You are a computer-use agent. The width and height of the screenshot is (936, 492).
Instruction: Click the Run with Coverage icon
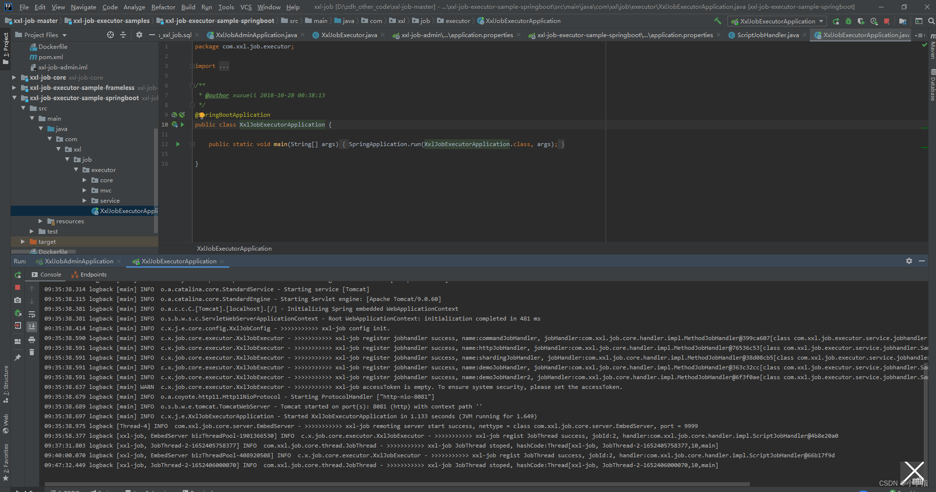click(x=861, y=21)
